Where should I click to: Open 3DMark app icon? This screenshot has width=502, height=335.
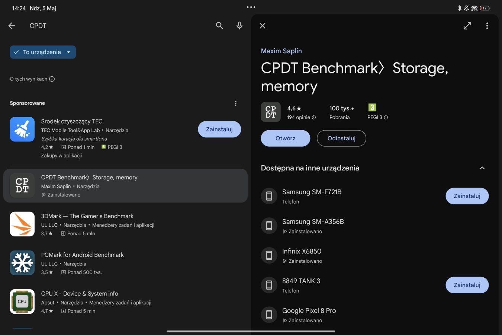click(22, 224)
